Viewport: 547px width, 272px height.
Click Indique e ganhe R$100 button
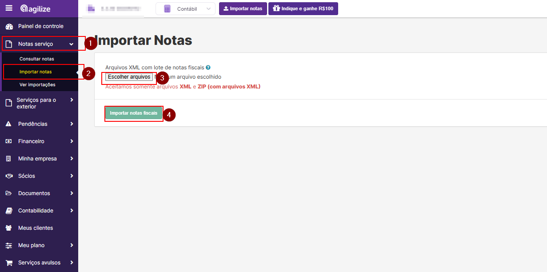pos(303,8)
